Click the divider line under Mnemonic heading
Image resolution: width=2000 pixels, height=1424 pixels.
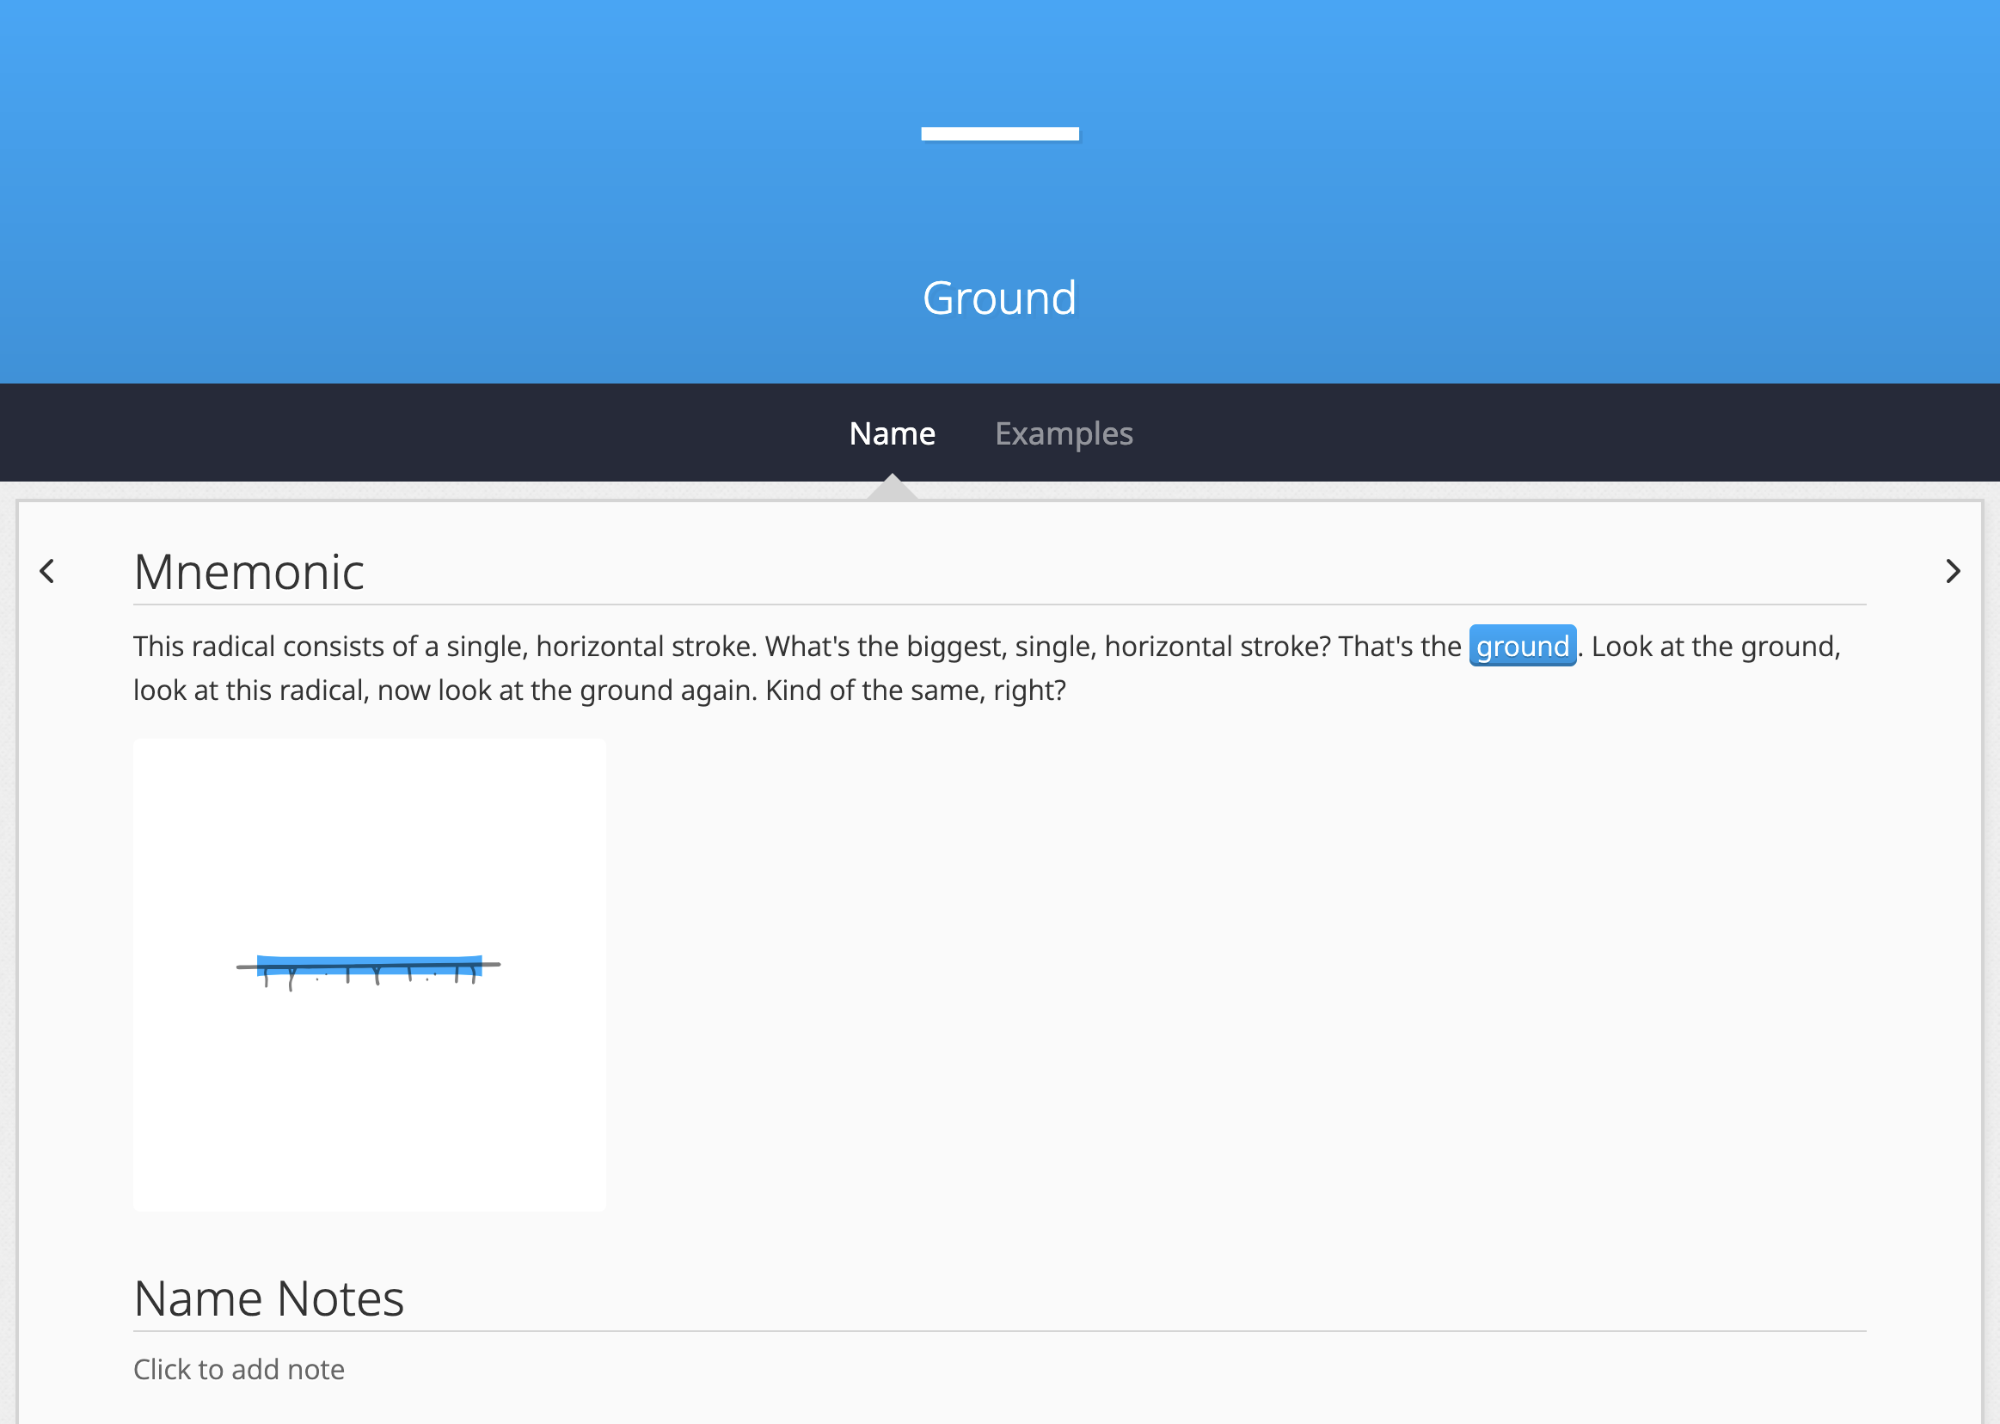click(x=999, y=605)
